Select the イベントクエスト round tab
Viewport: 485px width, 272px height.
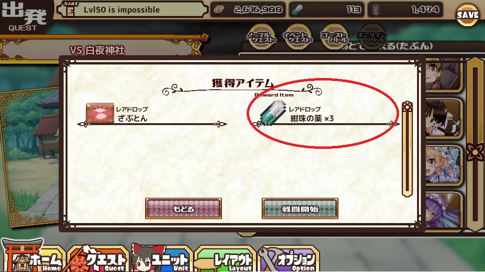298,37
